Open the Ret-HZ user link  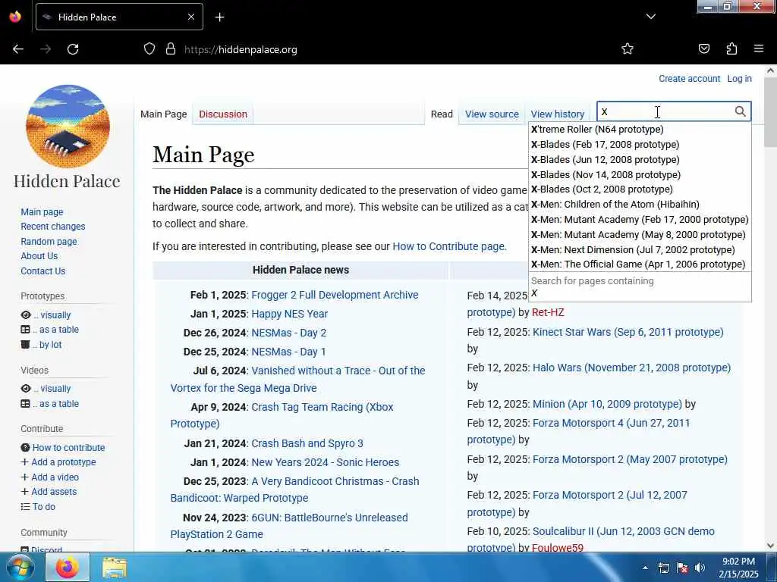click(x=548, y=312)
